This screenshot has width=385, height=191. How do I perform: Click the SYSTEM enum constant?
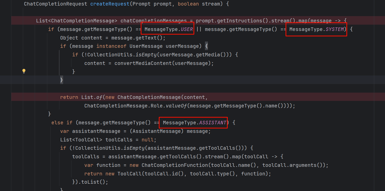coord(335,29)
